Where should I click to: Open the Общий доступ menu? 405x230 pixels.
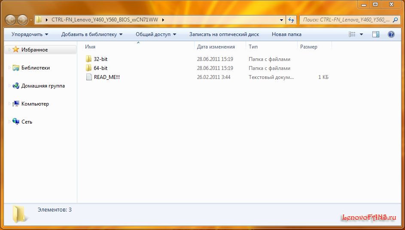tap(156, 34)
